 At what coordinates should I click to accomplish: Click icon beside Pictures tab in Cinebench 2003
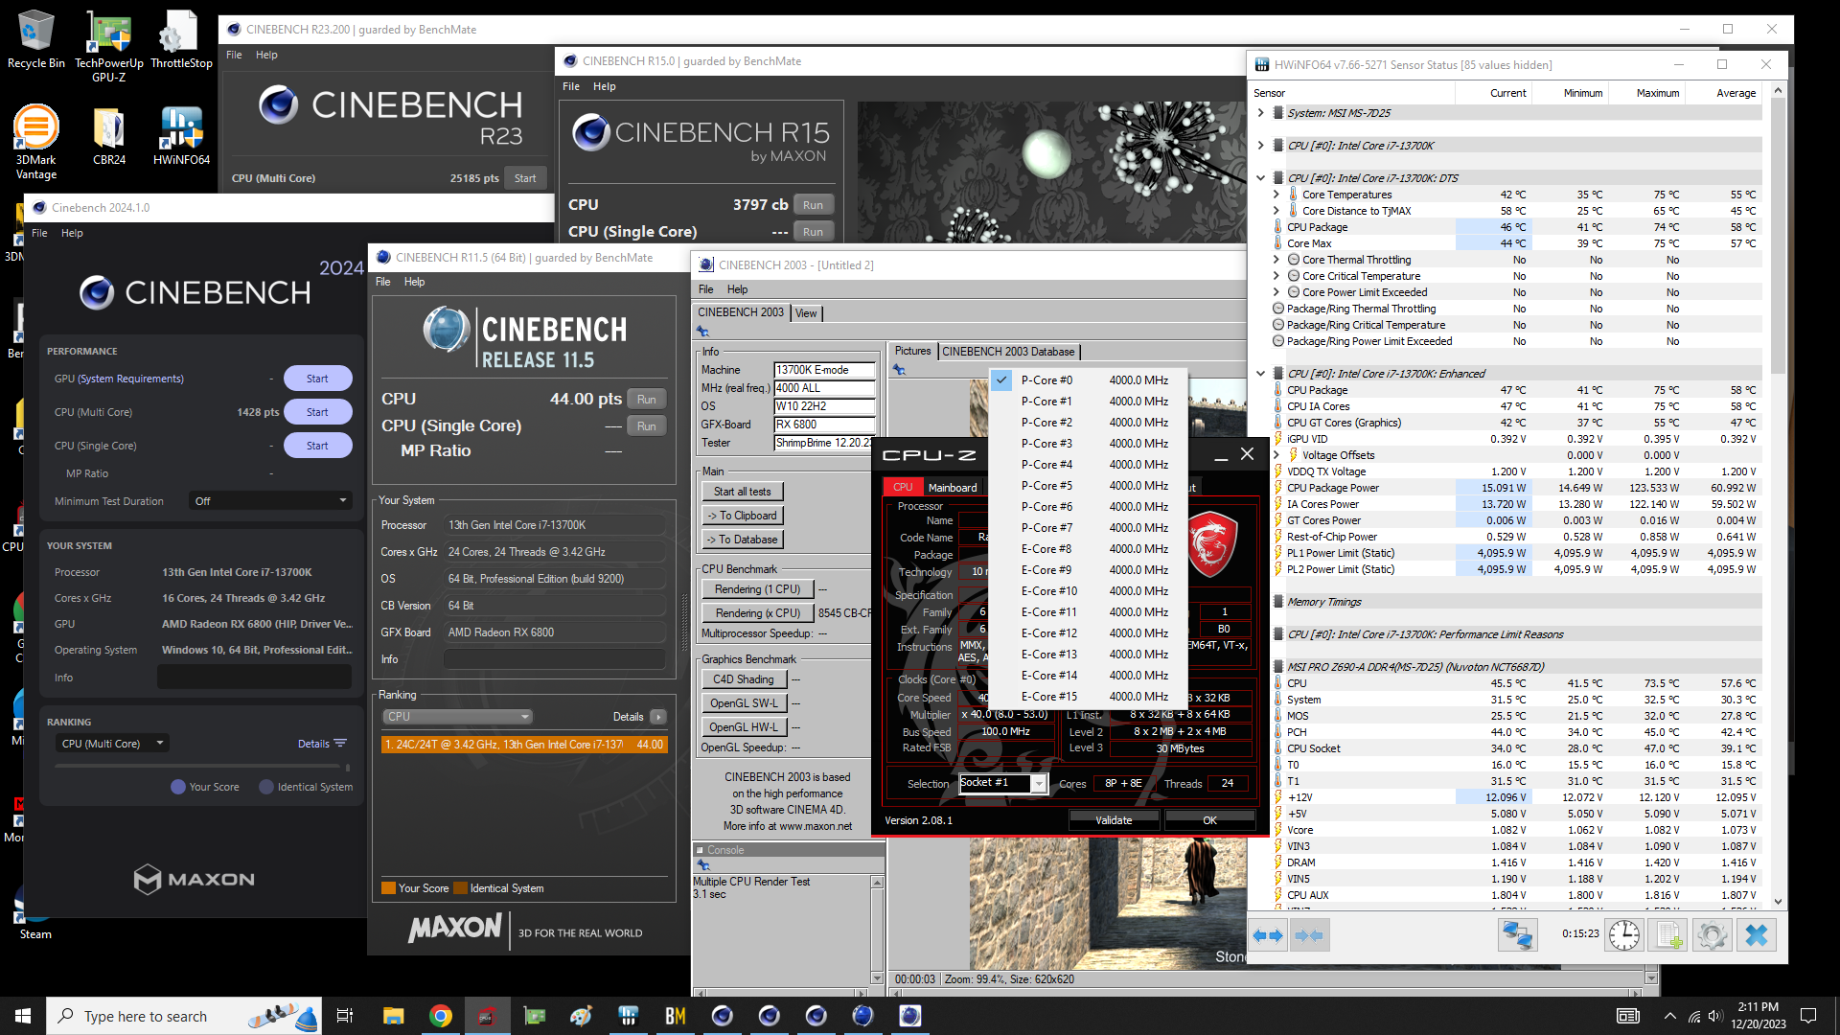[x=899, y=369]
